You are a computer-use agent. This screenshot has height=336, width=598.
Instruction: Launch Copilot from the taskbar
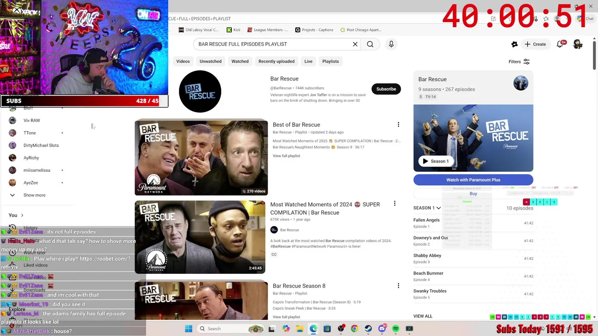(285, 329)
